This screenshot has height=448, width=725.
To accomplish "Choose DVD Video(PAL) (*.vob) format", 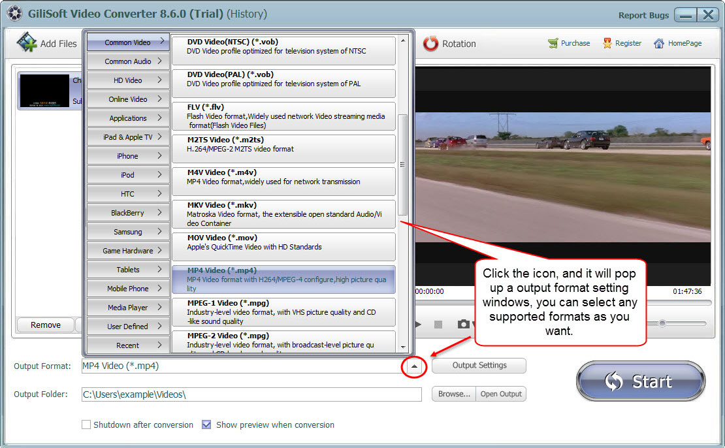I will coord(284,83).
